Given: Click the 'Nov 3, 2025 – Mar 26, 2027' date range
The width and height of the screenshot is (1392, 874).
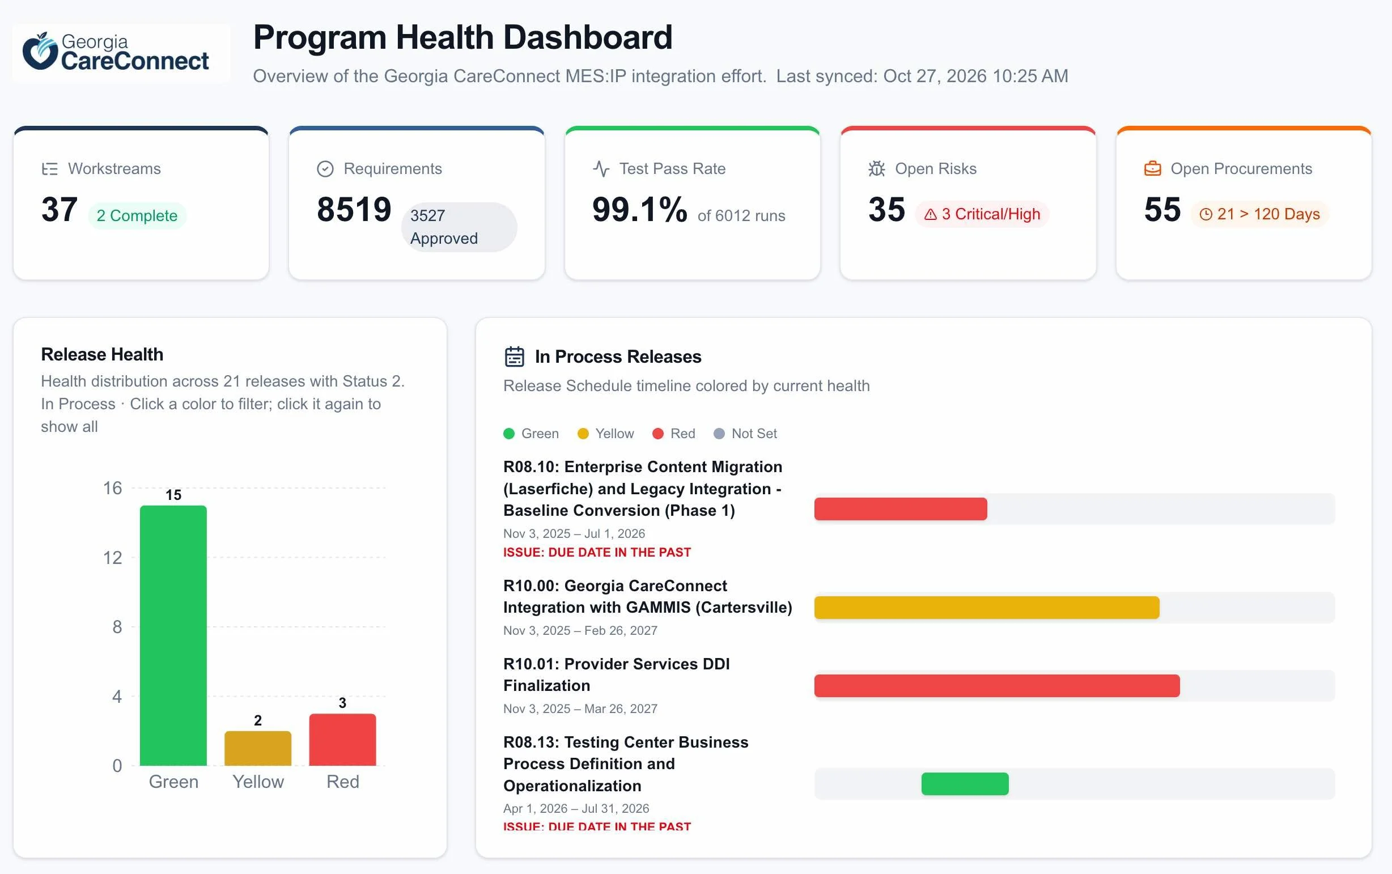Looking at the screenshot, I should click(x=580, y=708).
